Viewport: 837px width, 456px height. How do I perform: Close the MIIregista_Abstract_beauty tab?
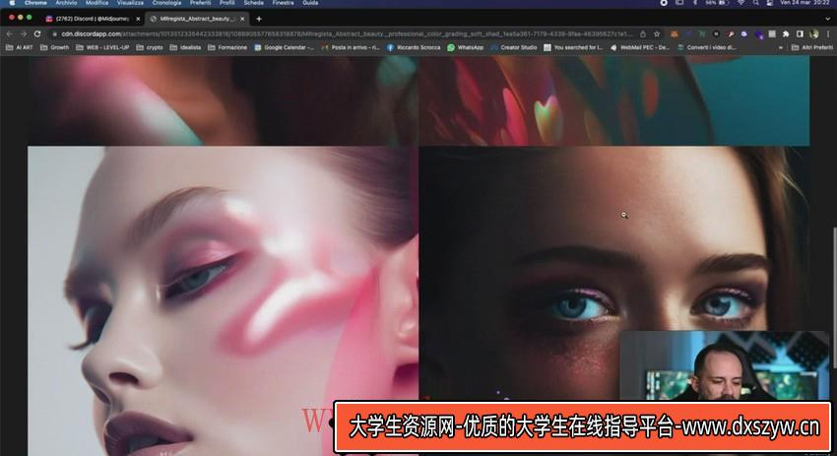242,19
